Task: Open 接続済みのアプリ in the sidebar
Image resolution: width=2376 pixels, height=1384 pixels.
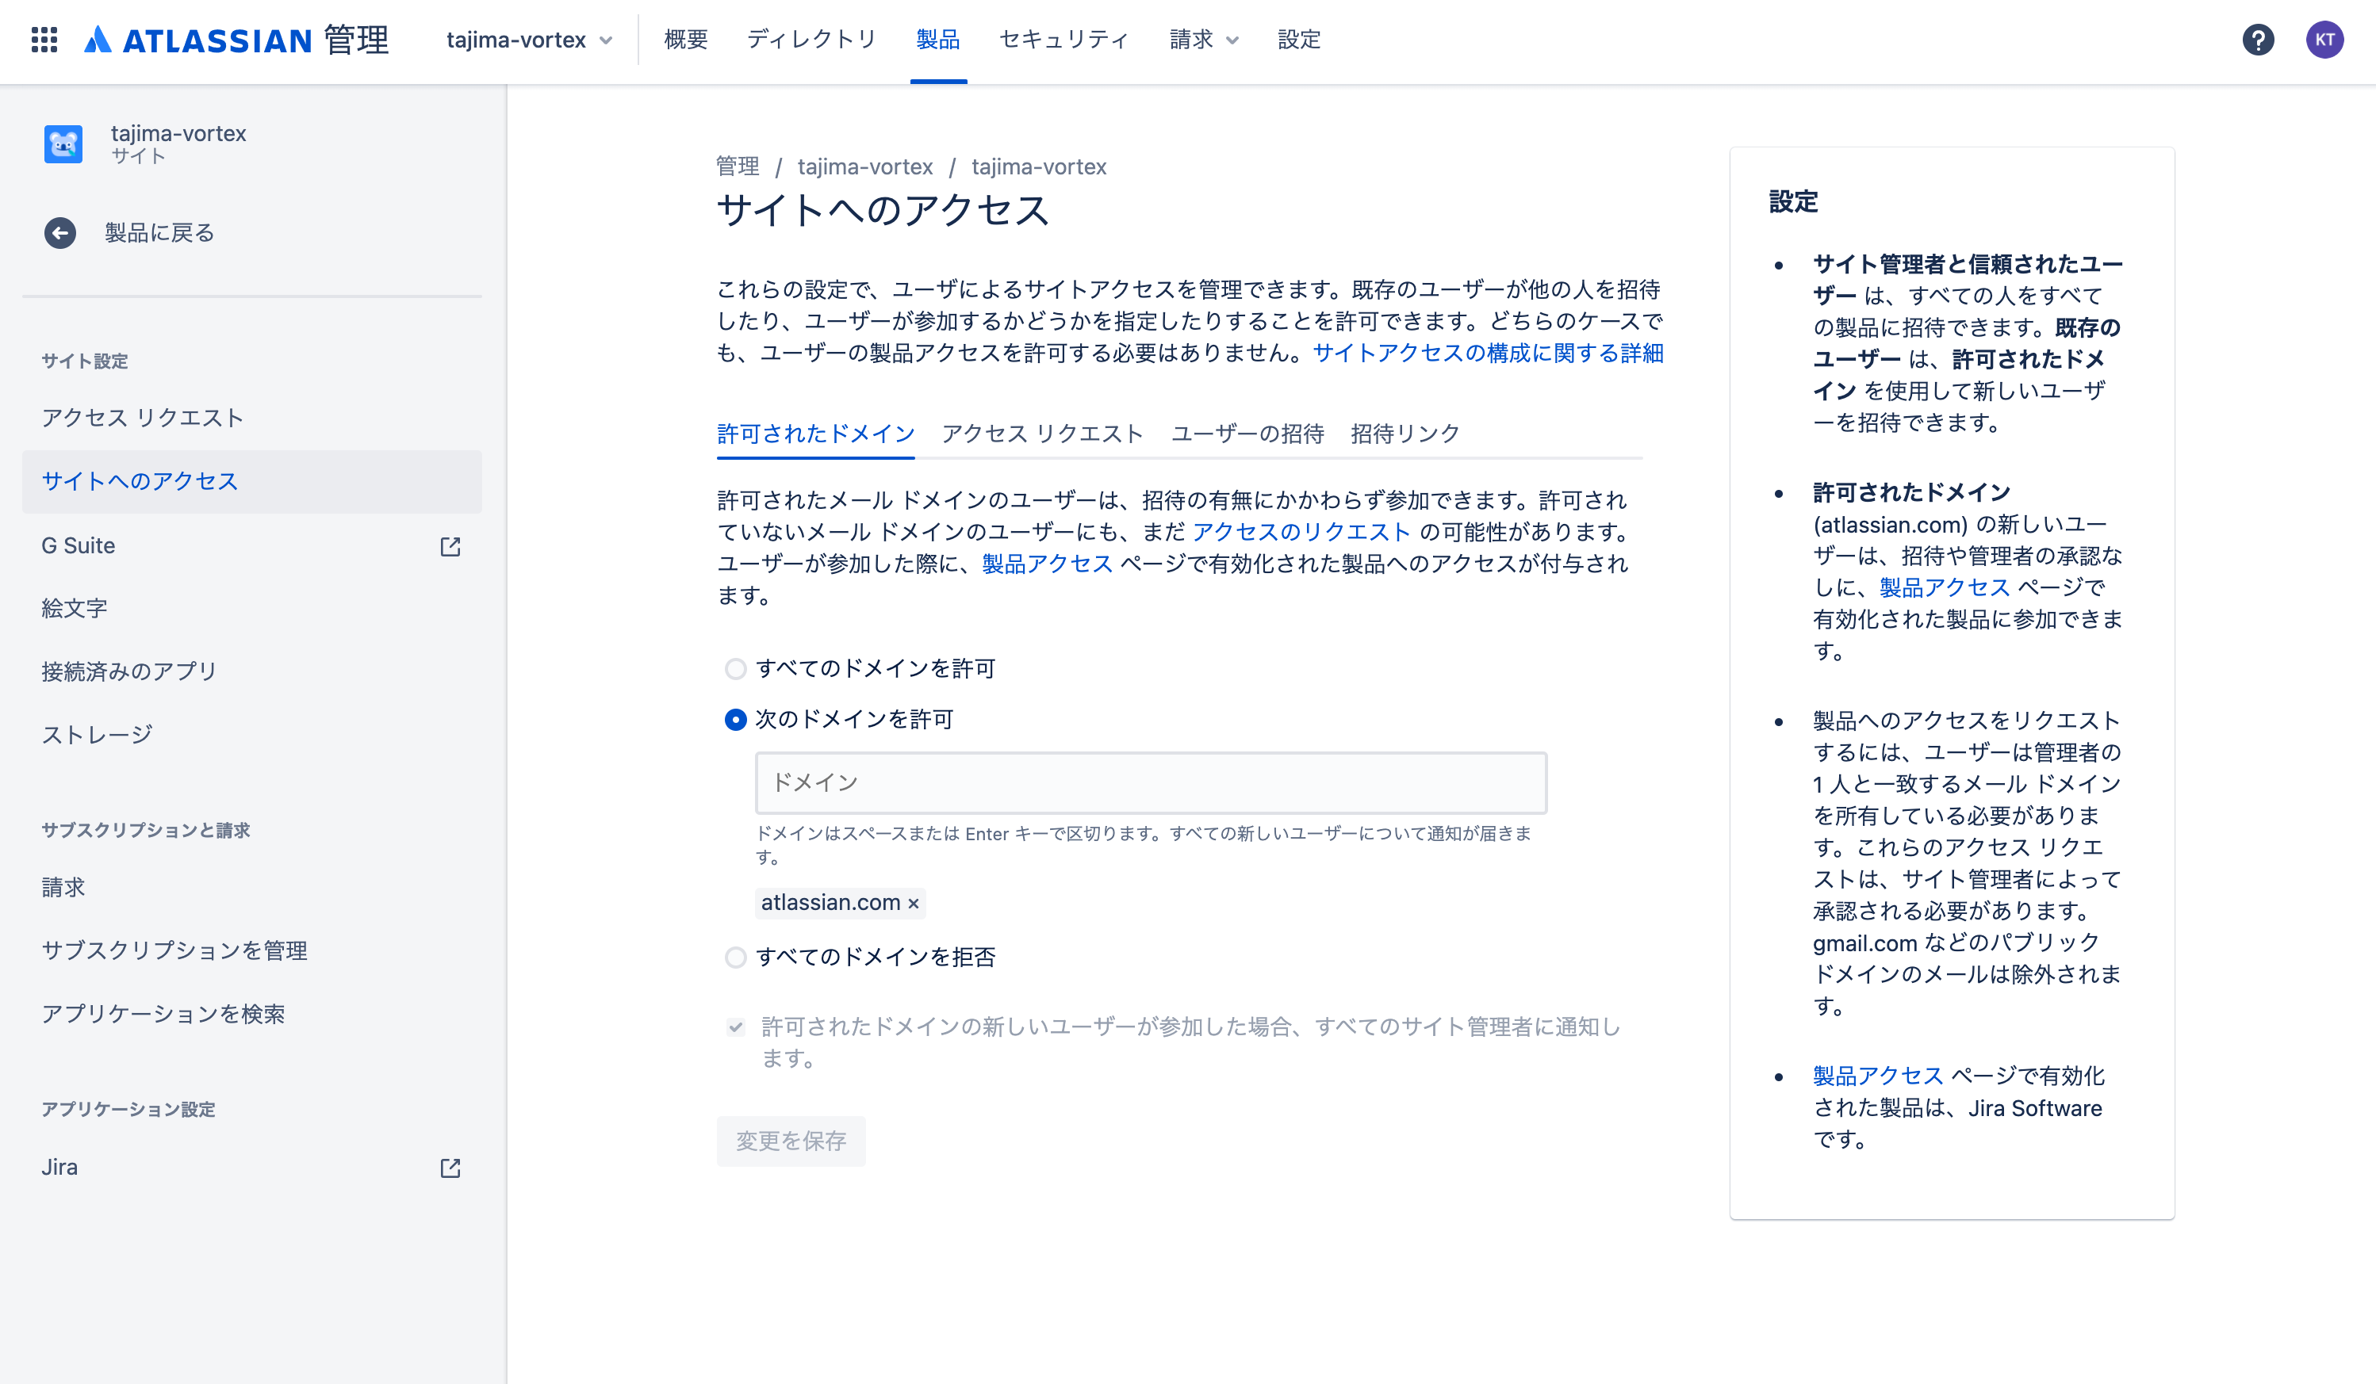Action: coord(251,671)
